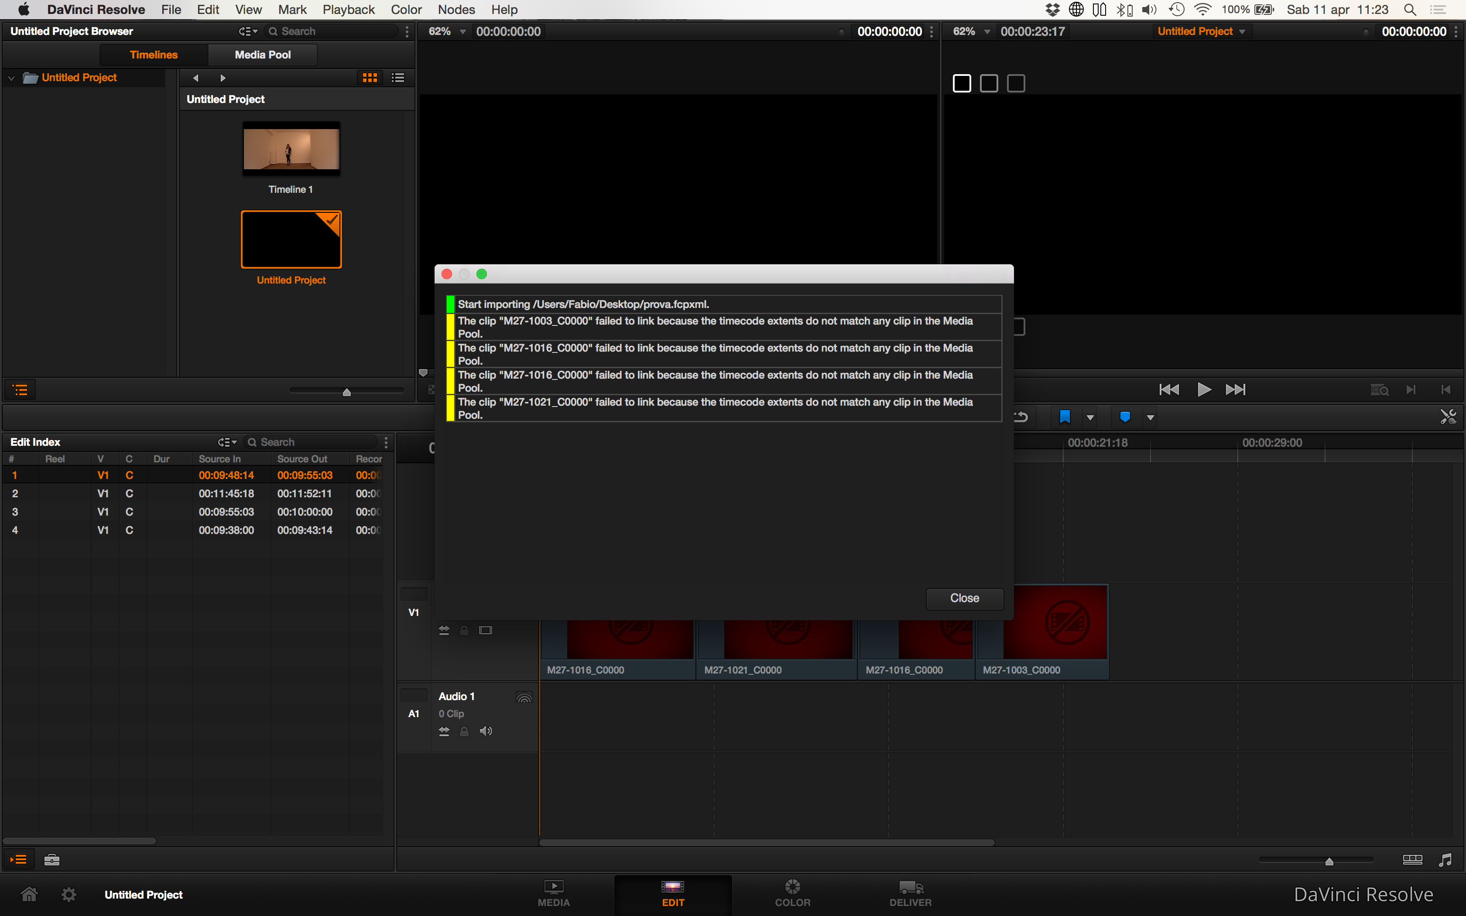Screen dimensions: 1466x916
Task: Toggle the Audio 1 arcs icon beside track name
Action: 524,697
